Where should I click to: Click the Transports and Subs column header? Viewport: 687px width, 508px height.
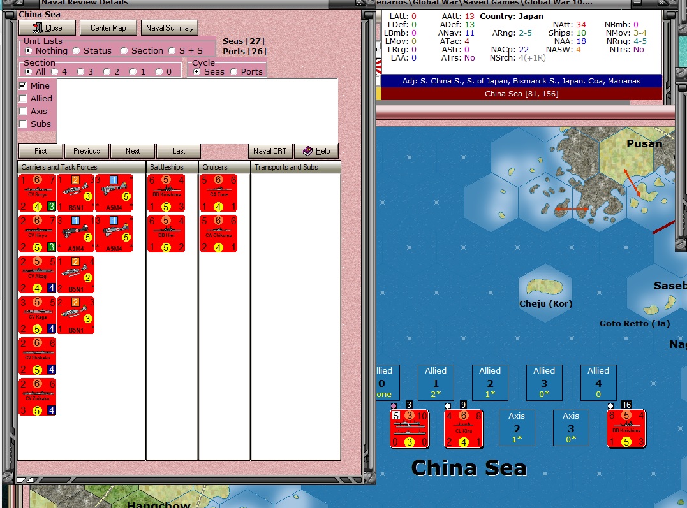296,167
